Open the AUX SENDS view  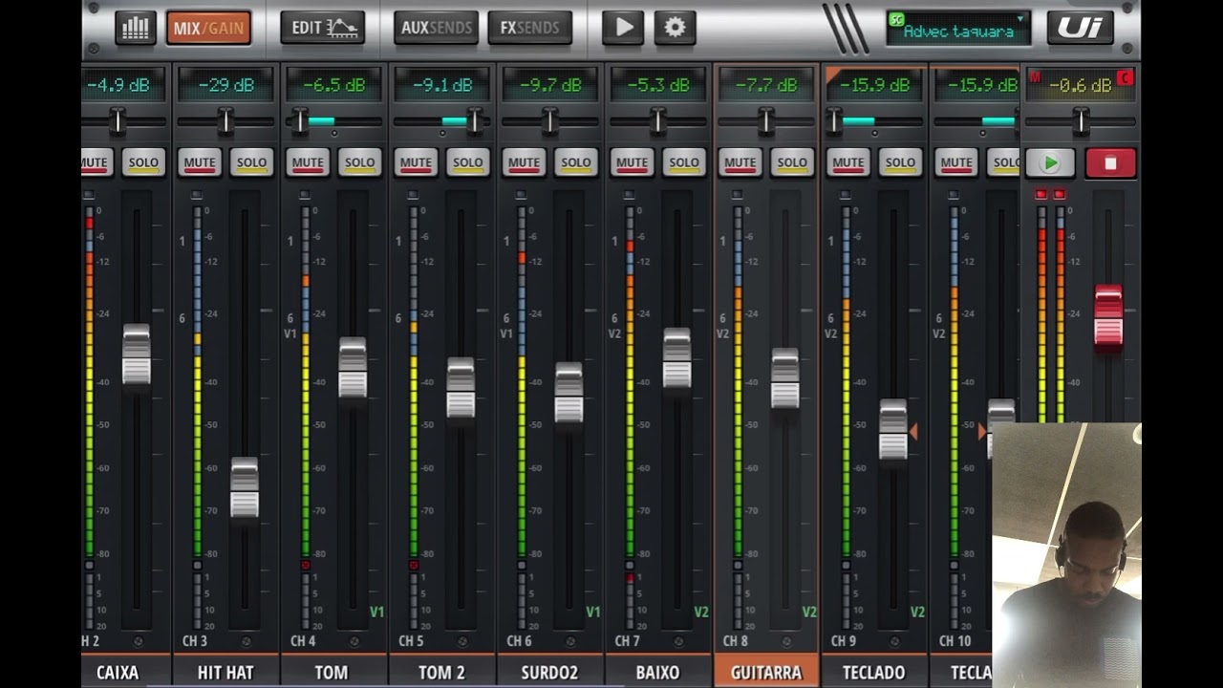(x=436, y=28)
